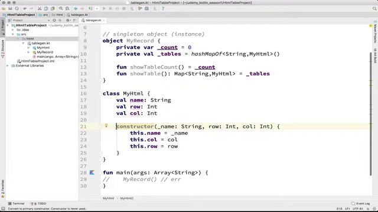Image resolution: width=378 pixels, height=212 pixels.
Task: Click the Help question mark icon
Action: pyautogui.click(x=163, y=9)
